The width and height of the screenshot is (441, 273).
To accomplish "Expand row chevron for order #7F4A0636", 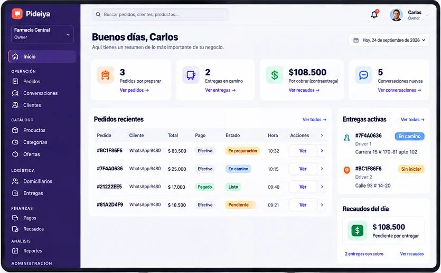I will click(x=322, y=169).
